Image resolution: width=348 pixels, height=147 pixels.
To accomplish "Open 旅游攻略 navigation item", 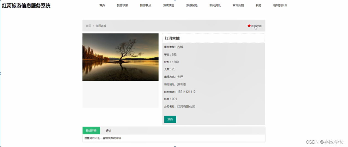I will click(122, 5).
